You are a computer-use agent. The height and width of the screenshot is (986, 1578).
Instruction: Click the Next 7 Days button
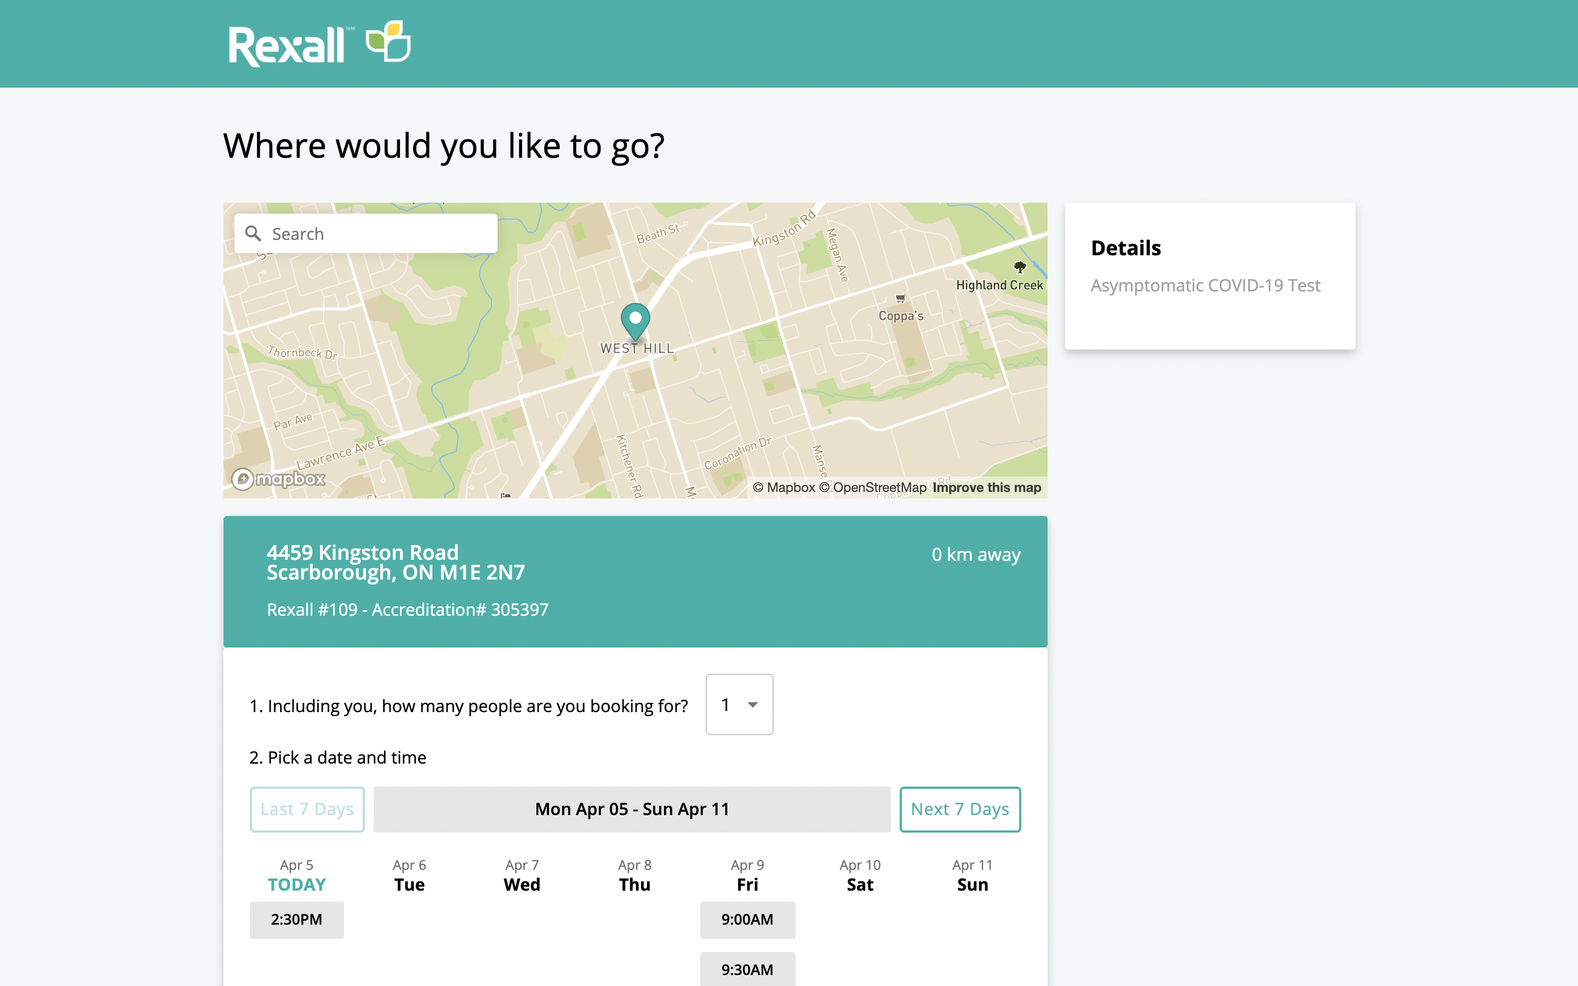pyautogui.click(x=960, y=809)
